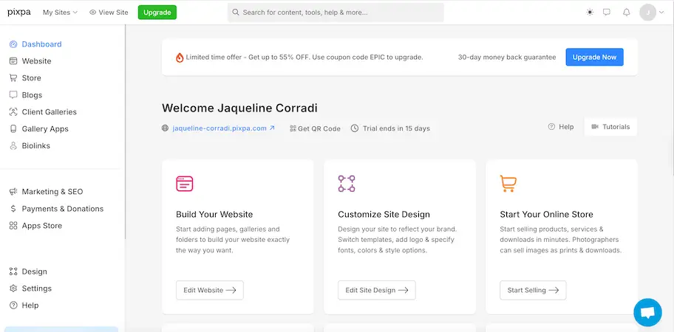This screenshot has height=332, width=674.
Task: Click the pixpa logo
Action: click(19, 12)
